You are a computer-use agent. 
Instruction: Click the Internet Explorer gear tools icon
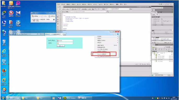pos(118,34)
